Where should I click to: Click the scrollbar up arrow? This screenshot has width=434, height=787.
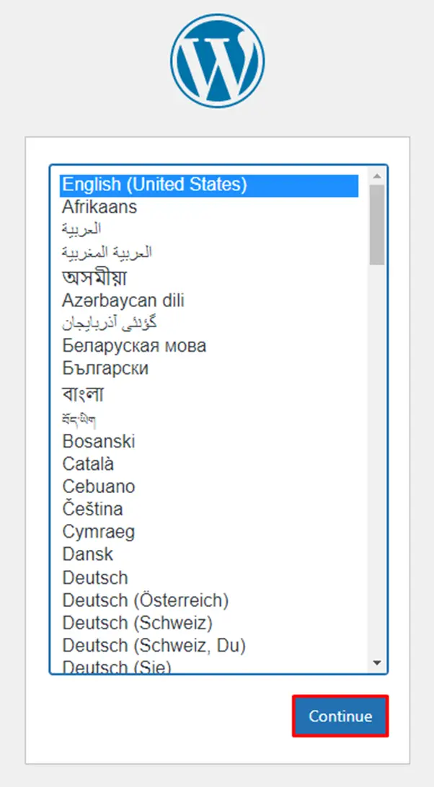pos(377,175)
